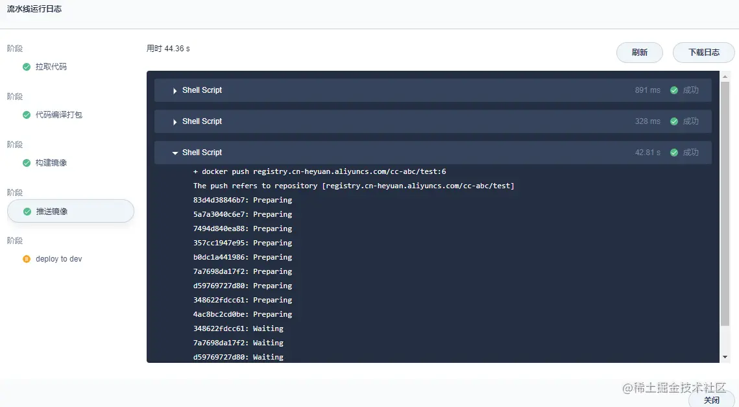
Task: Click the 刷新 refresh button
Action: [x=640, y=53]
